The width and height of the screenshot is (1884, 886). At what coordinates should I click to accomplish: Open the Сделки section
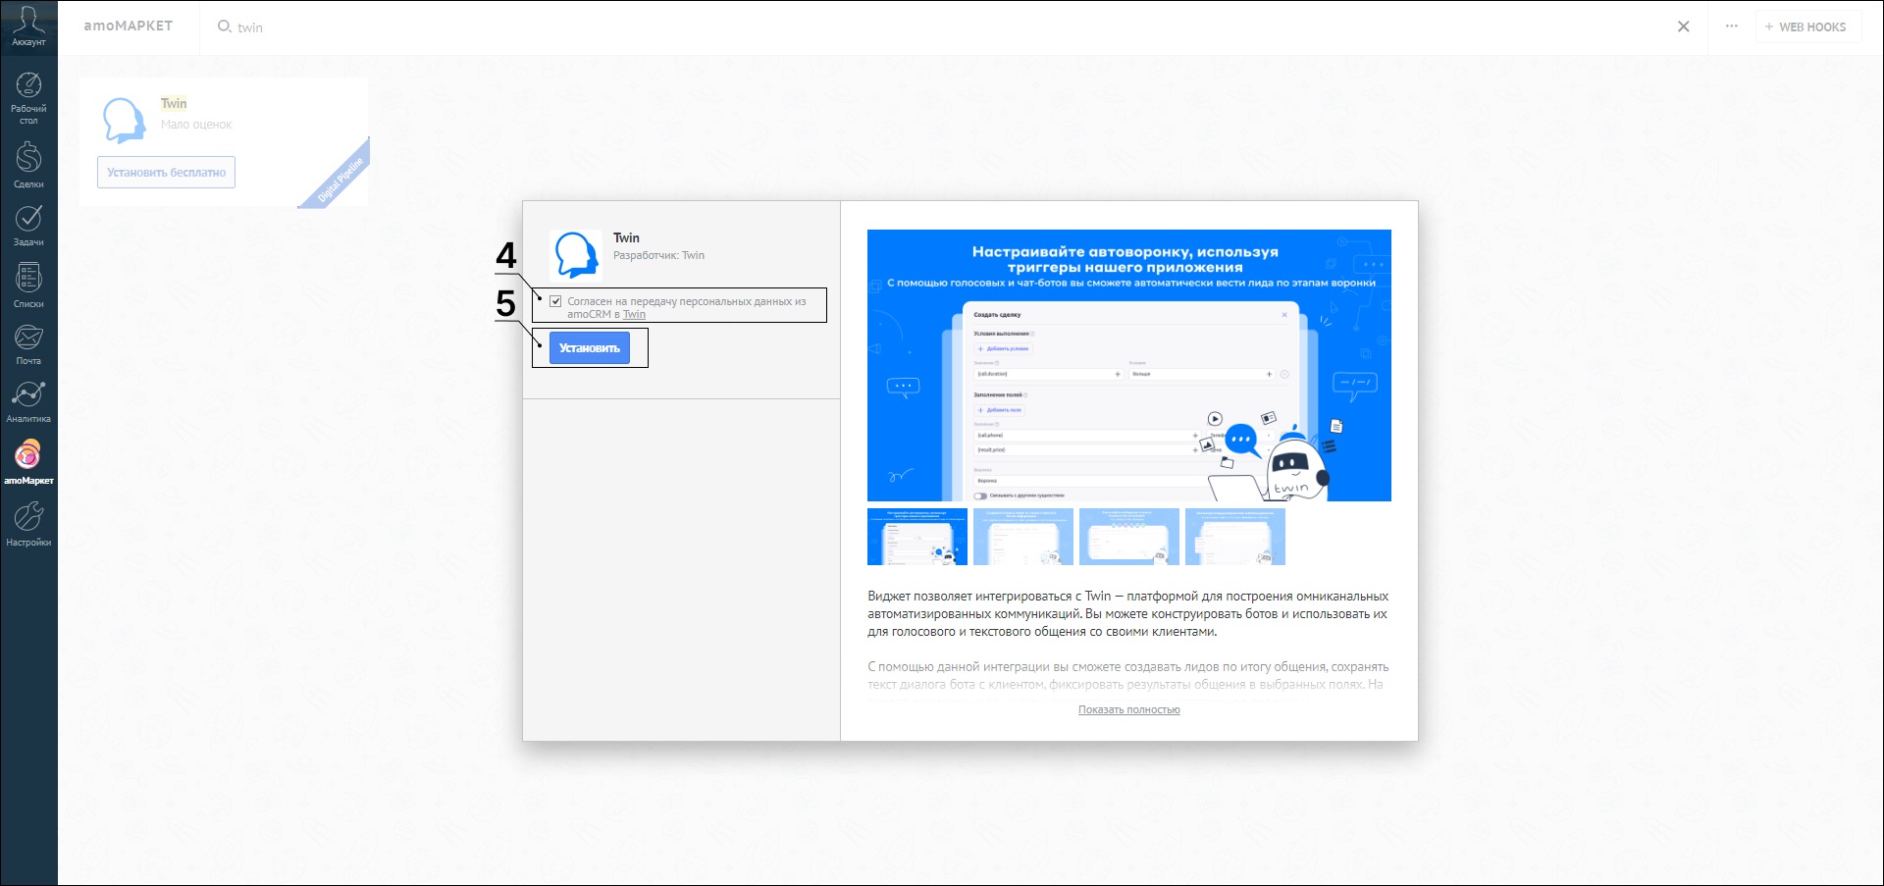point(28,165)
